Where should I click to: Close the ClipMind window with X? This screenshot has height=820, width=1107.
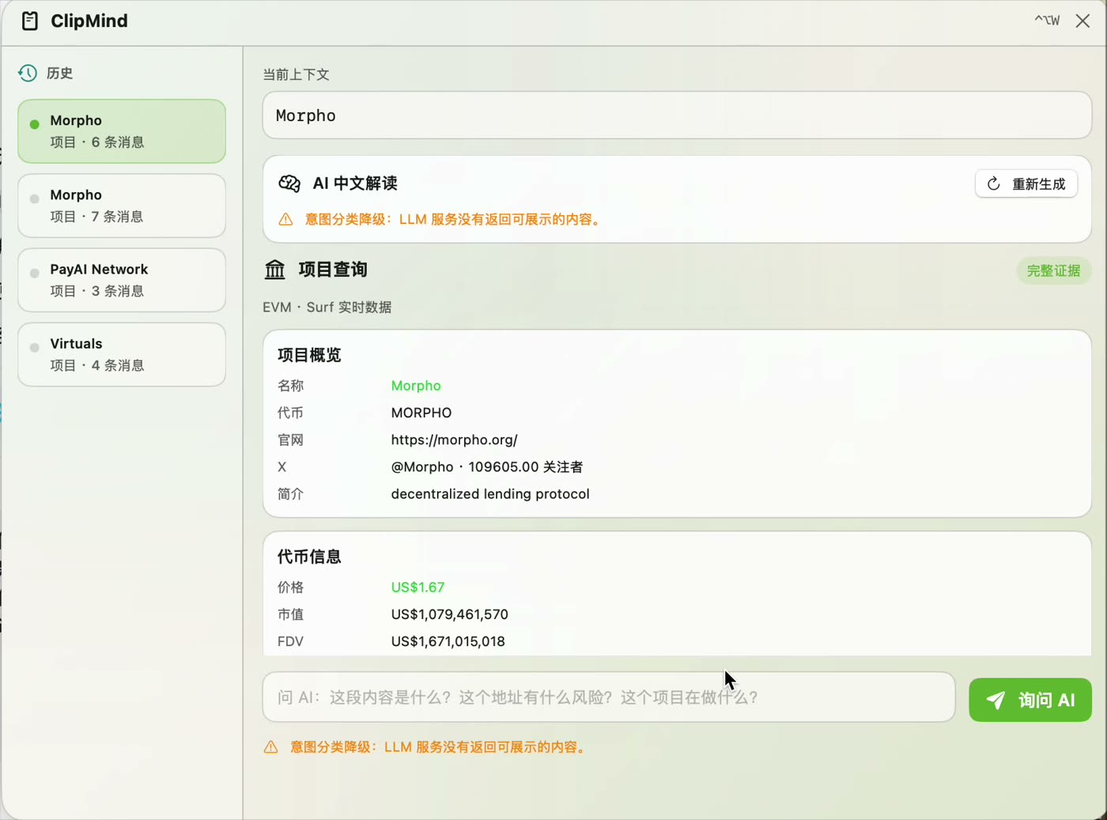(1082, 21)
